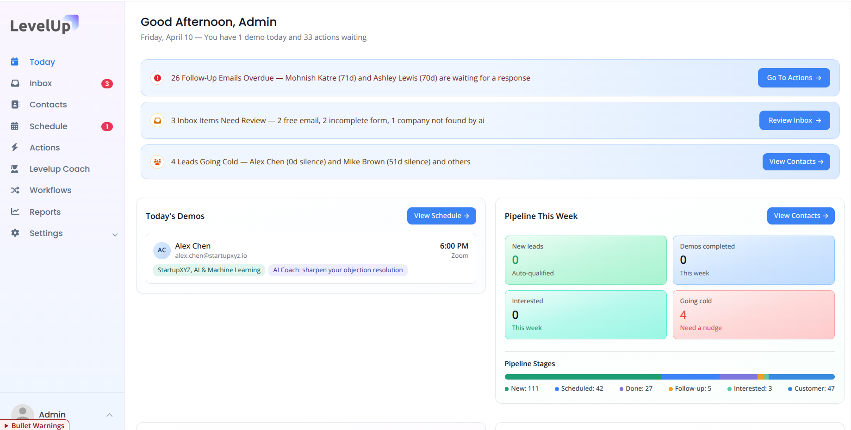The width and height of the screenshot is (851, 430).
Task: Click the Schedule calendar icon
Action: click(x=15, y=126)
